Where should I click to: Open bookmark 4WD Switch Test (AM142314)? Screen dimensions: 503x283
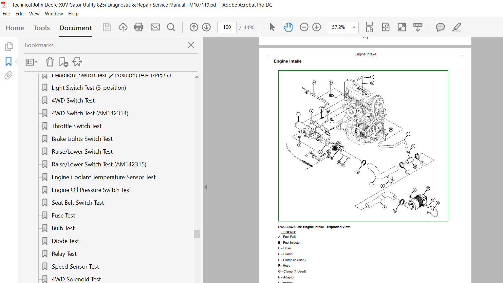(90, 113)
